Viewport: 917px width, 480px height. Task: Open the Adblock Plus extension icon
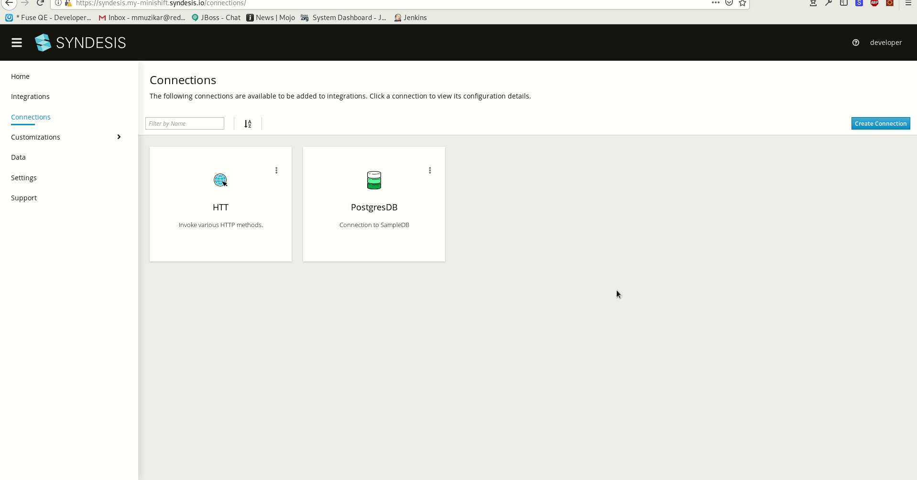(x=874, y=3)
